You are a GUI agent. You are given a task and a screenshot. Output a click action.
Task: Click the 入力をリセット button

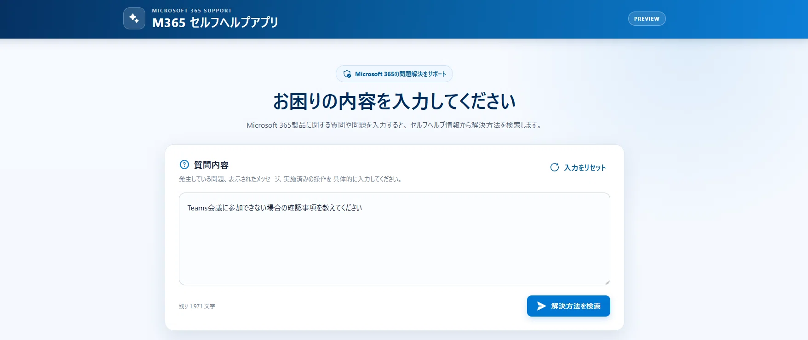pyautogui.click(x=578, y=168)
